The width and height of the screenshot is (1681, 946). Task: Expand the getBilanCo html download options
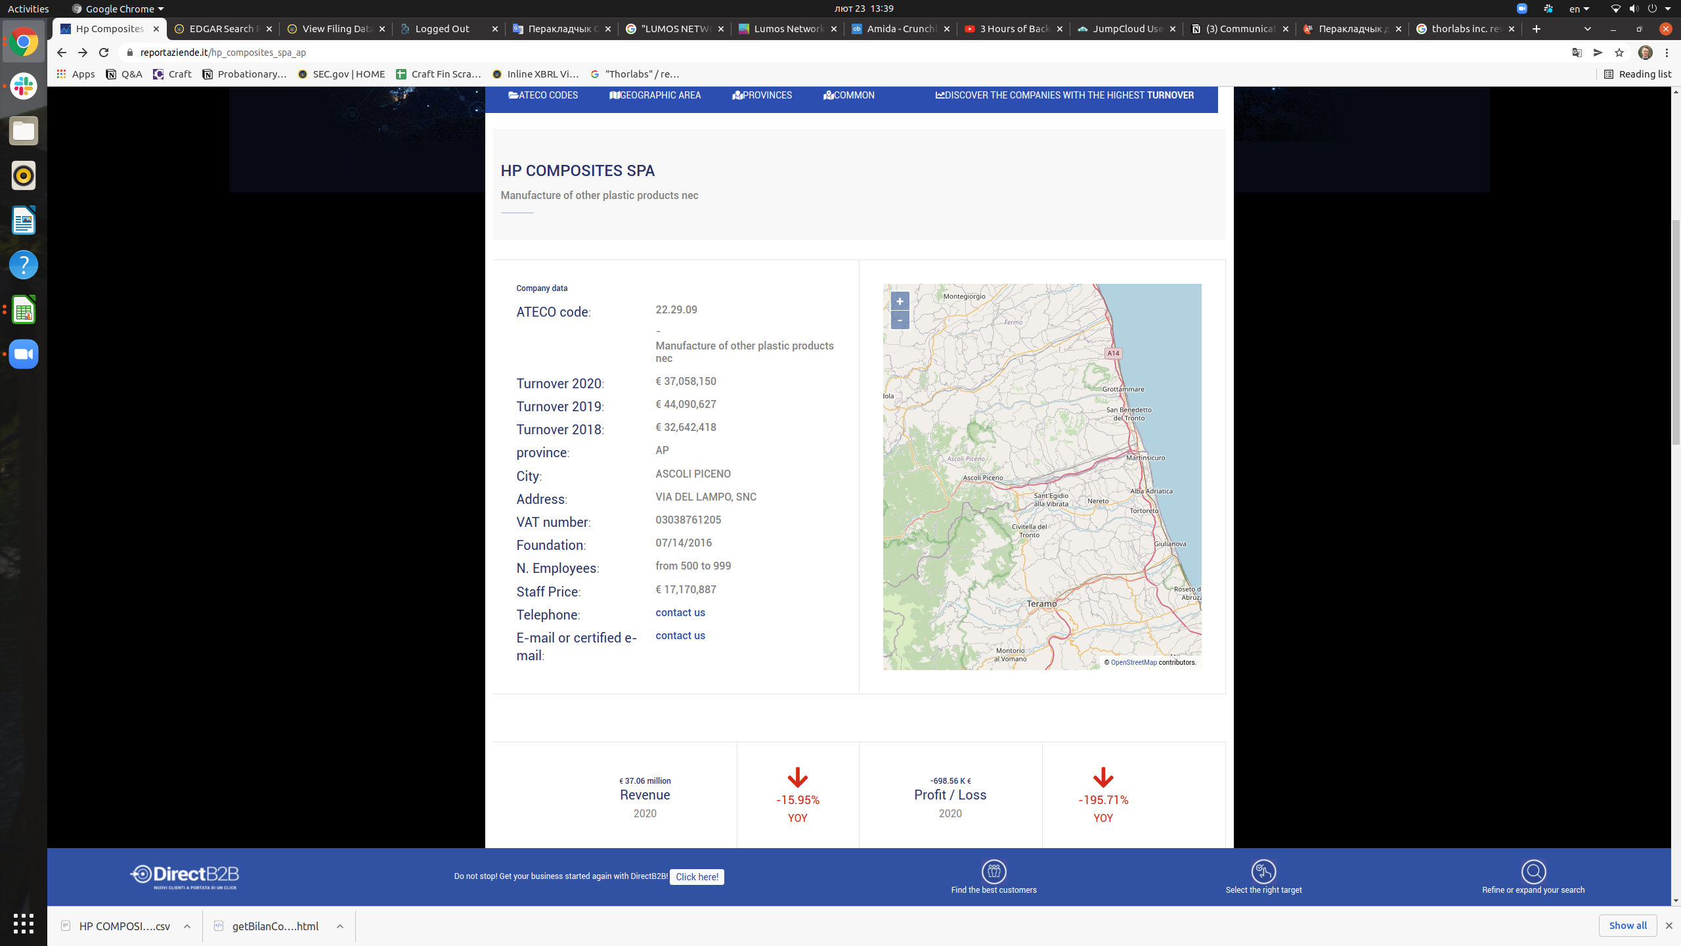340,926
